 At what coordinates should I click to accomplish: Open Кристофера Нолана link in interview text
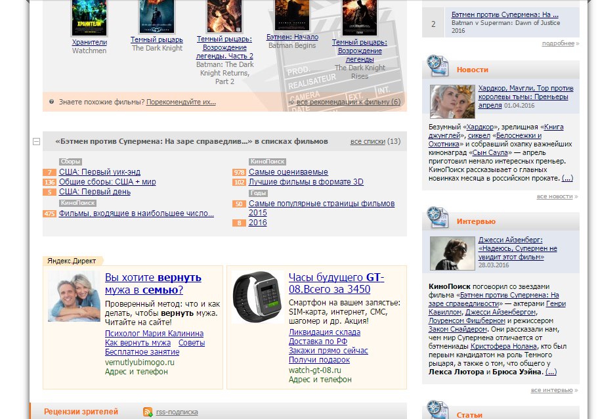click(503, 347)
